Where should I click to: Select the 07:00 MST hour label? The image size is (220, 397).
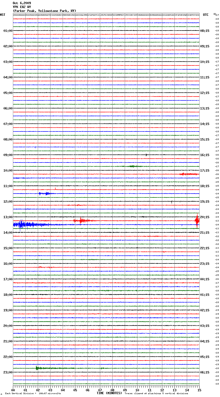pyautogui.click(x=8, y=124)
